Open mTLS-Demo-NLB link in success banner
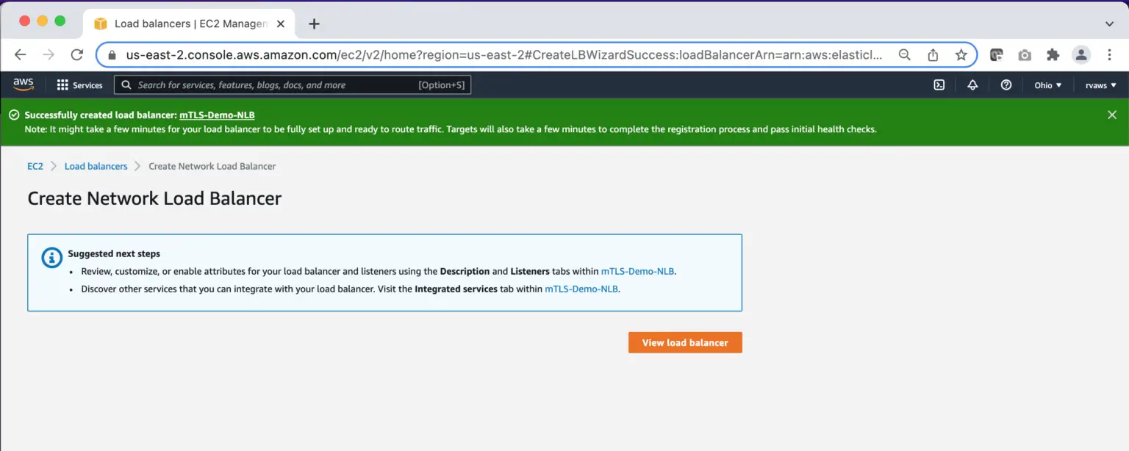The height and width of the screenshot is (451, 1129). pos(217,115)
